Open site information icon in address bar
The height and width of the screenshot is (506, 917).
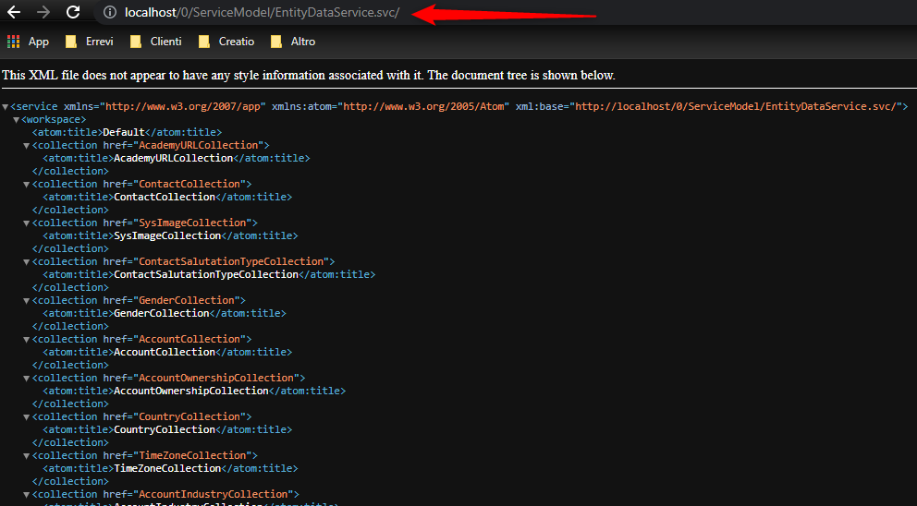(109, 12)
